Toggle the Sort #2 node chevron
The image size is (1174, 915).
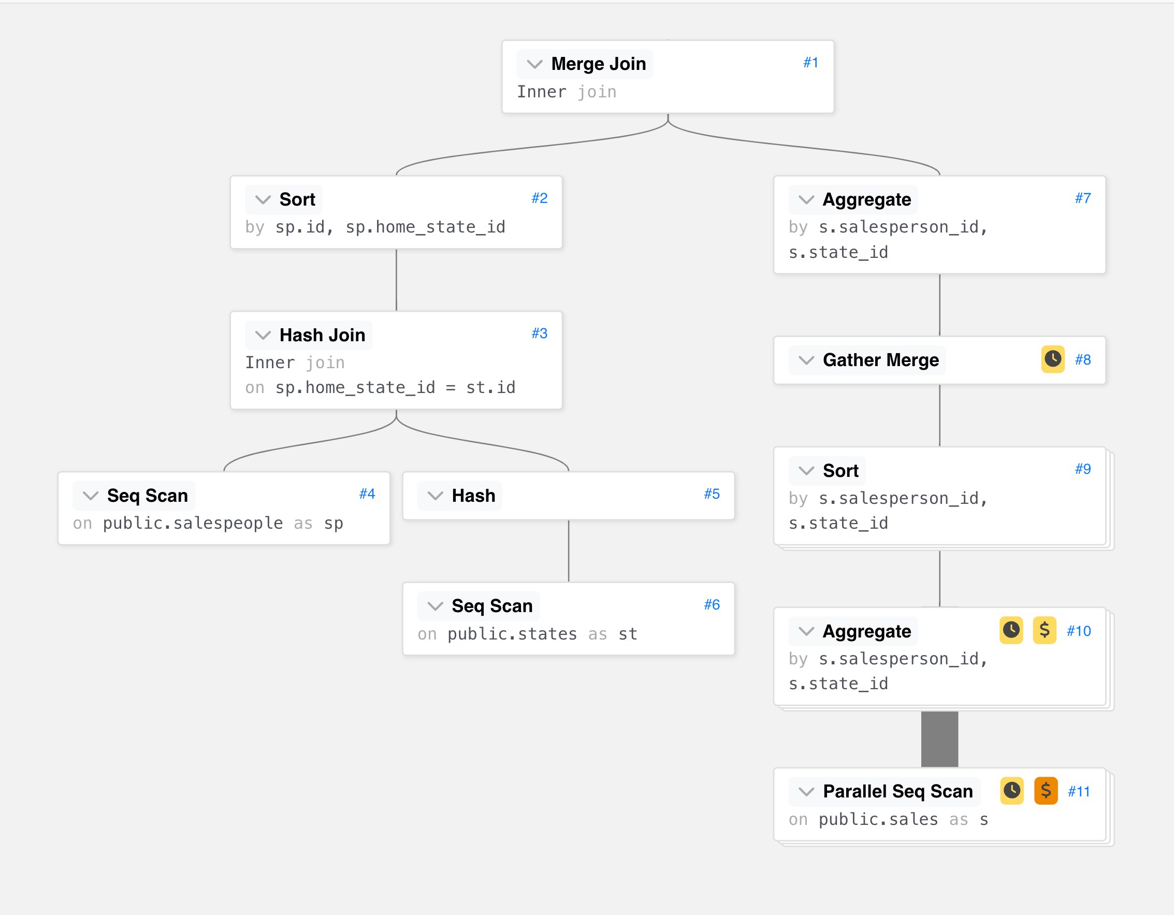click(263, 199)
